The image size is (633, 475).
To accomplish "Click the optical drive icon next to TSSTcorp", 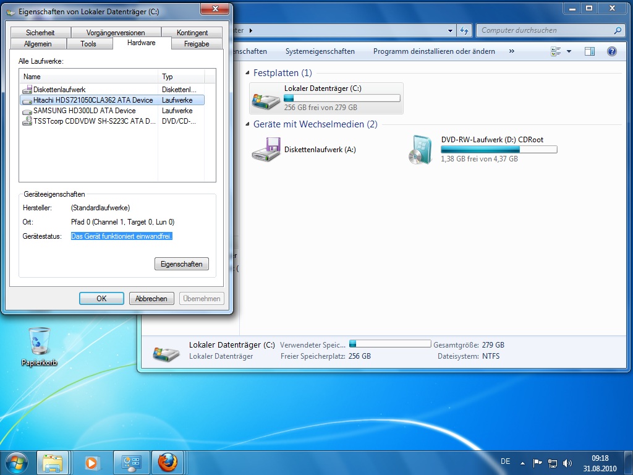I will [27, 121].
